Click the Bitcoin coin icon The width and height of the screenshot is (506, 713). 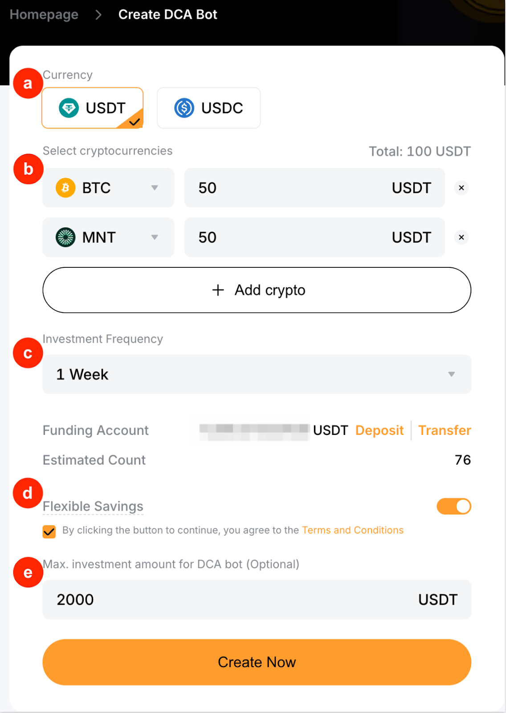point(65,188)
